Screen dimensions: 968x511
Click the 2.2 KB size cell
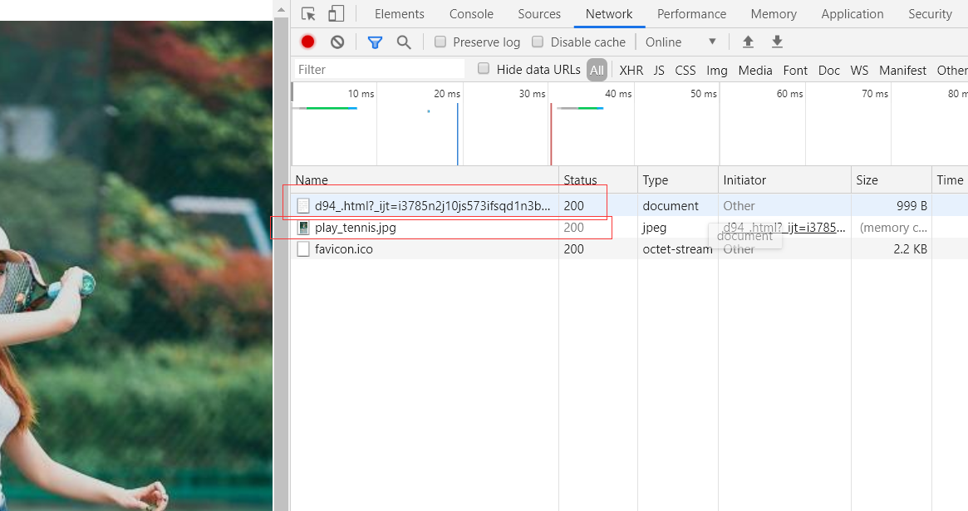tap(910, 249)
